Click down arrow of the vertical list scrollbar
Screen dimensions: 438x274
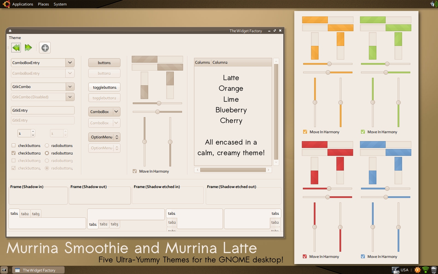click(x=276, y=162)
